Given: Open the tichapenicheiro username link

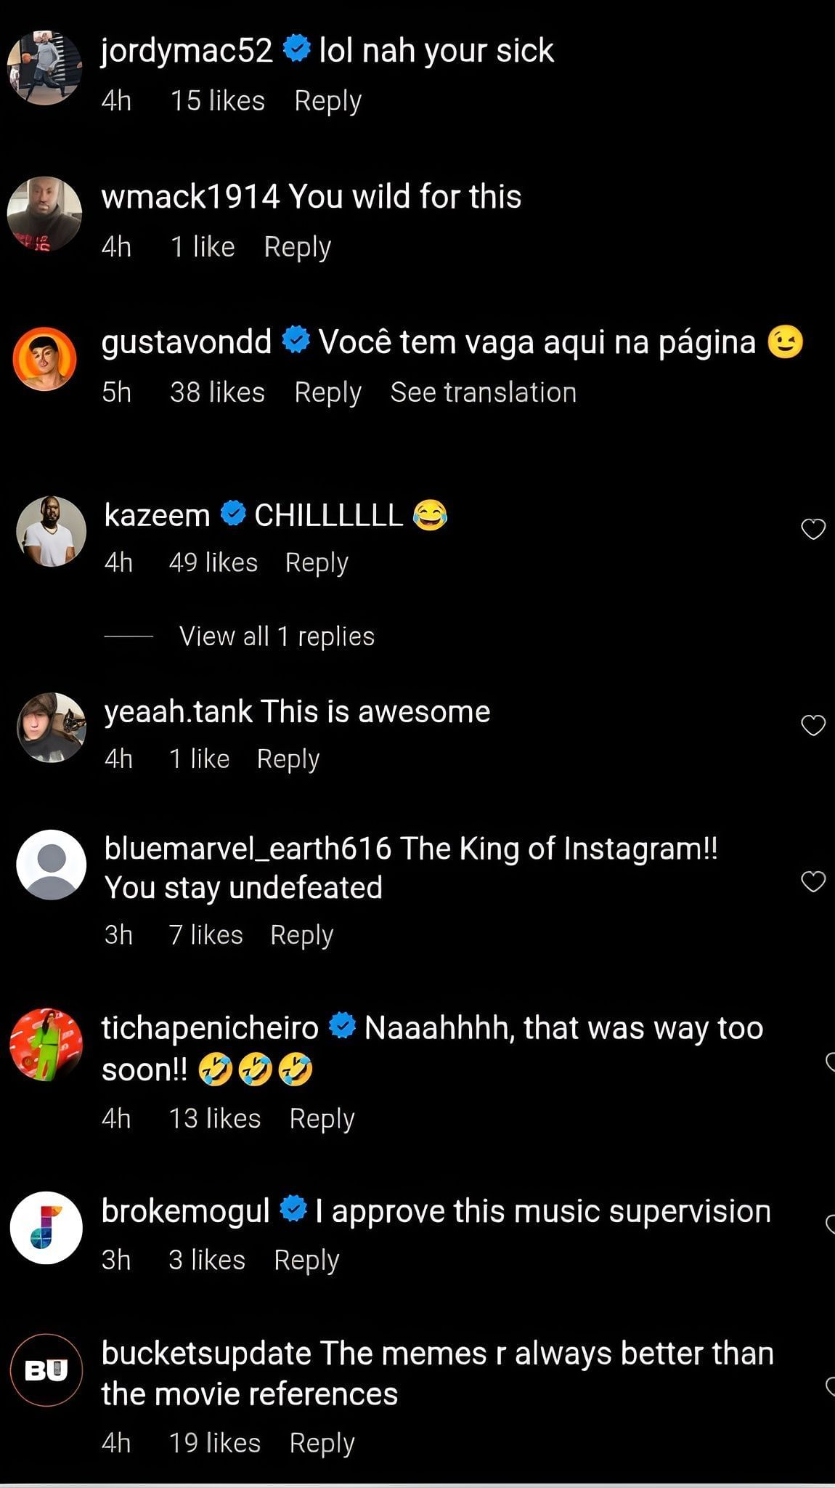Looking at the screenshot, I should (x=210, y=1028).
